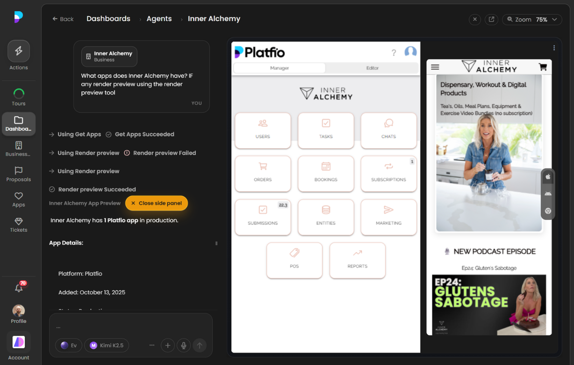
Task: Select the Apple device preview icon
Action: (x=548, y=177)
